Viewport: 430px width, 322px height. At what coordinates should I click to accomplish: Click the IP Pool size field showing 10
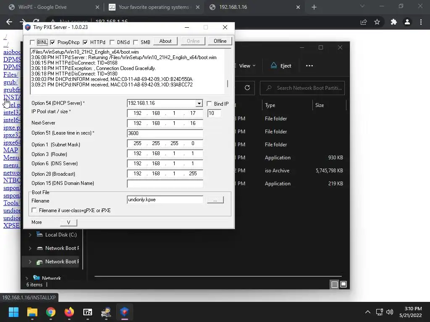point(214,113)
